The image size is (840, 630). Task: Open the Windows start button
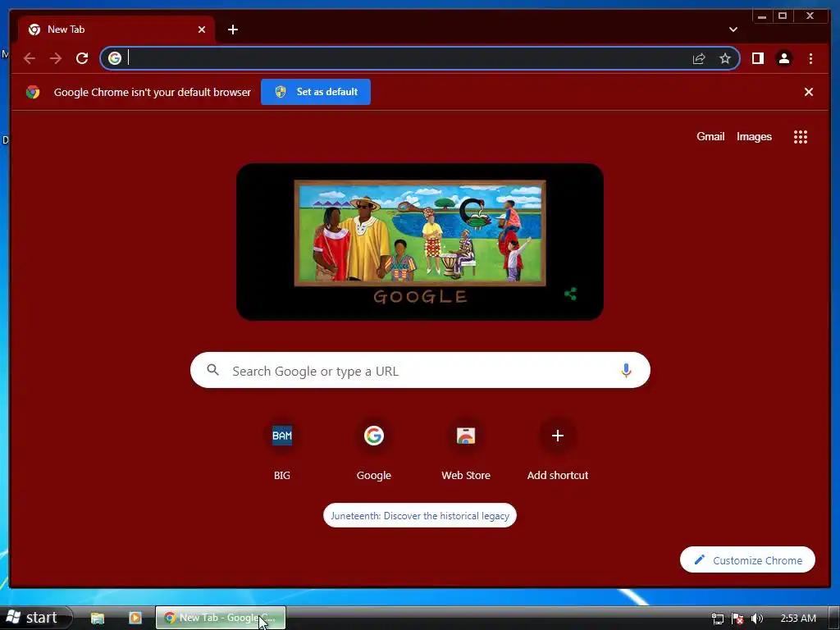click(x=34, y=618)
